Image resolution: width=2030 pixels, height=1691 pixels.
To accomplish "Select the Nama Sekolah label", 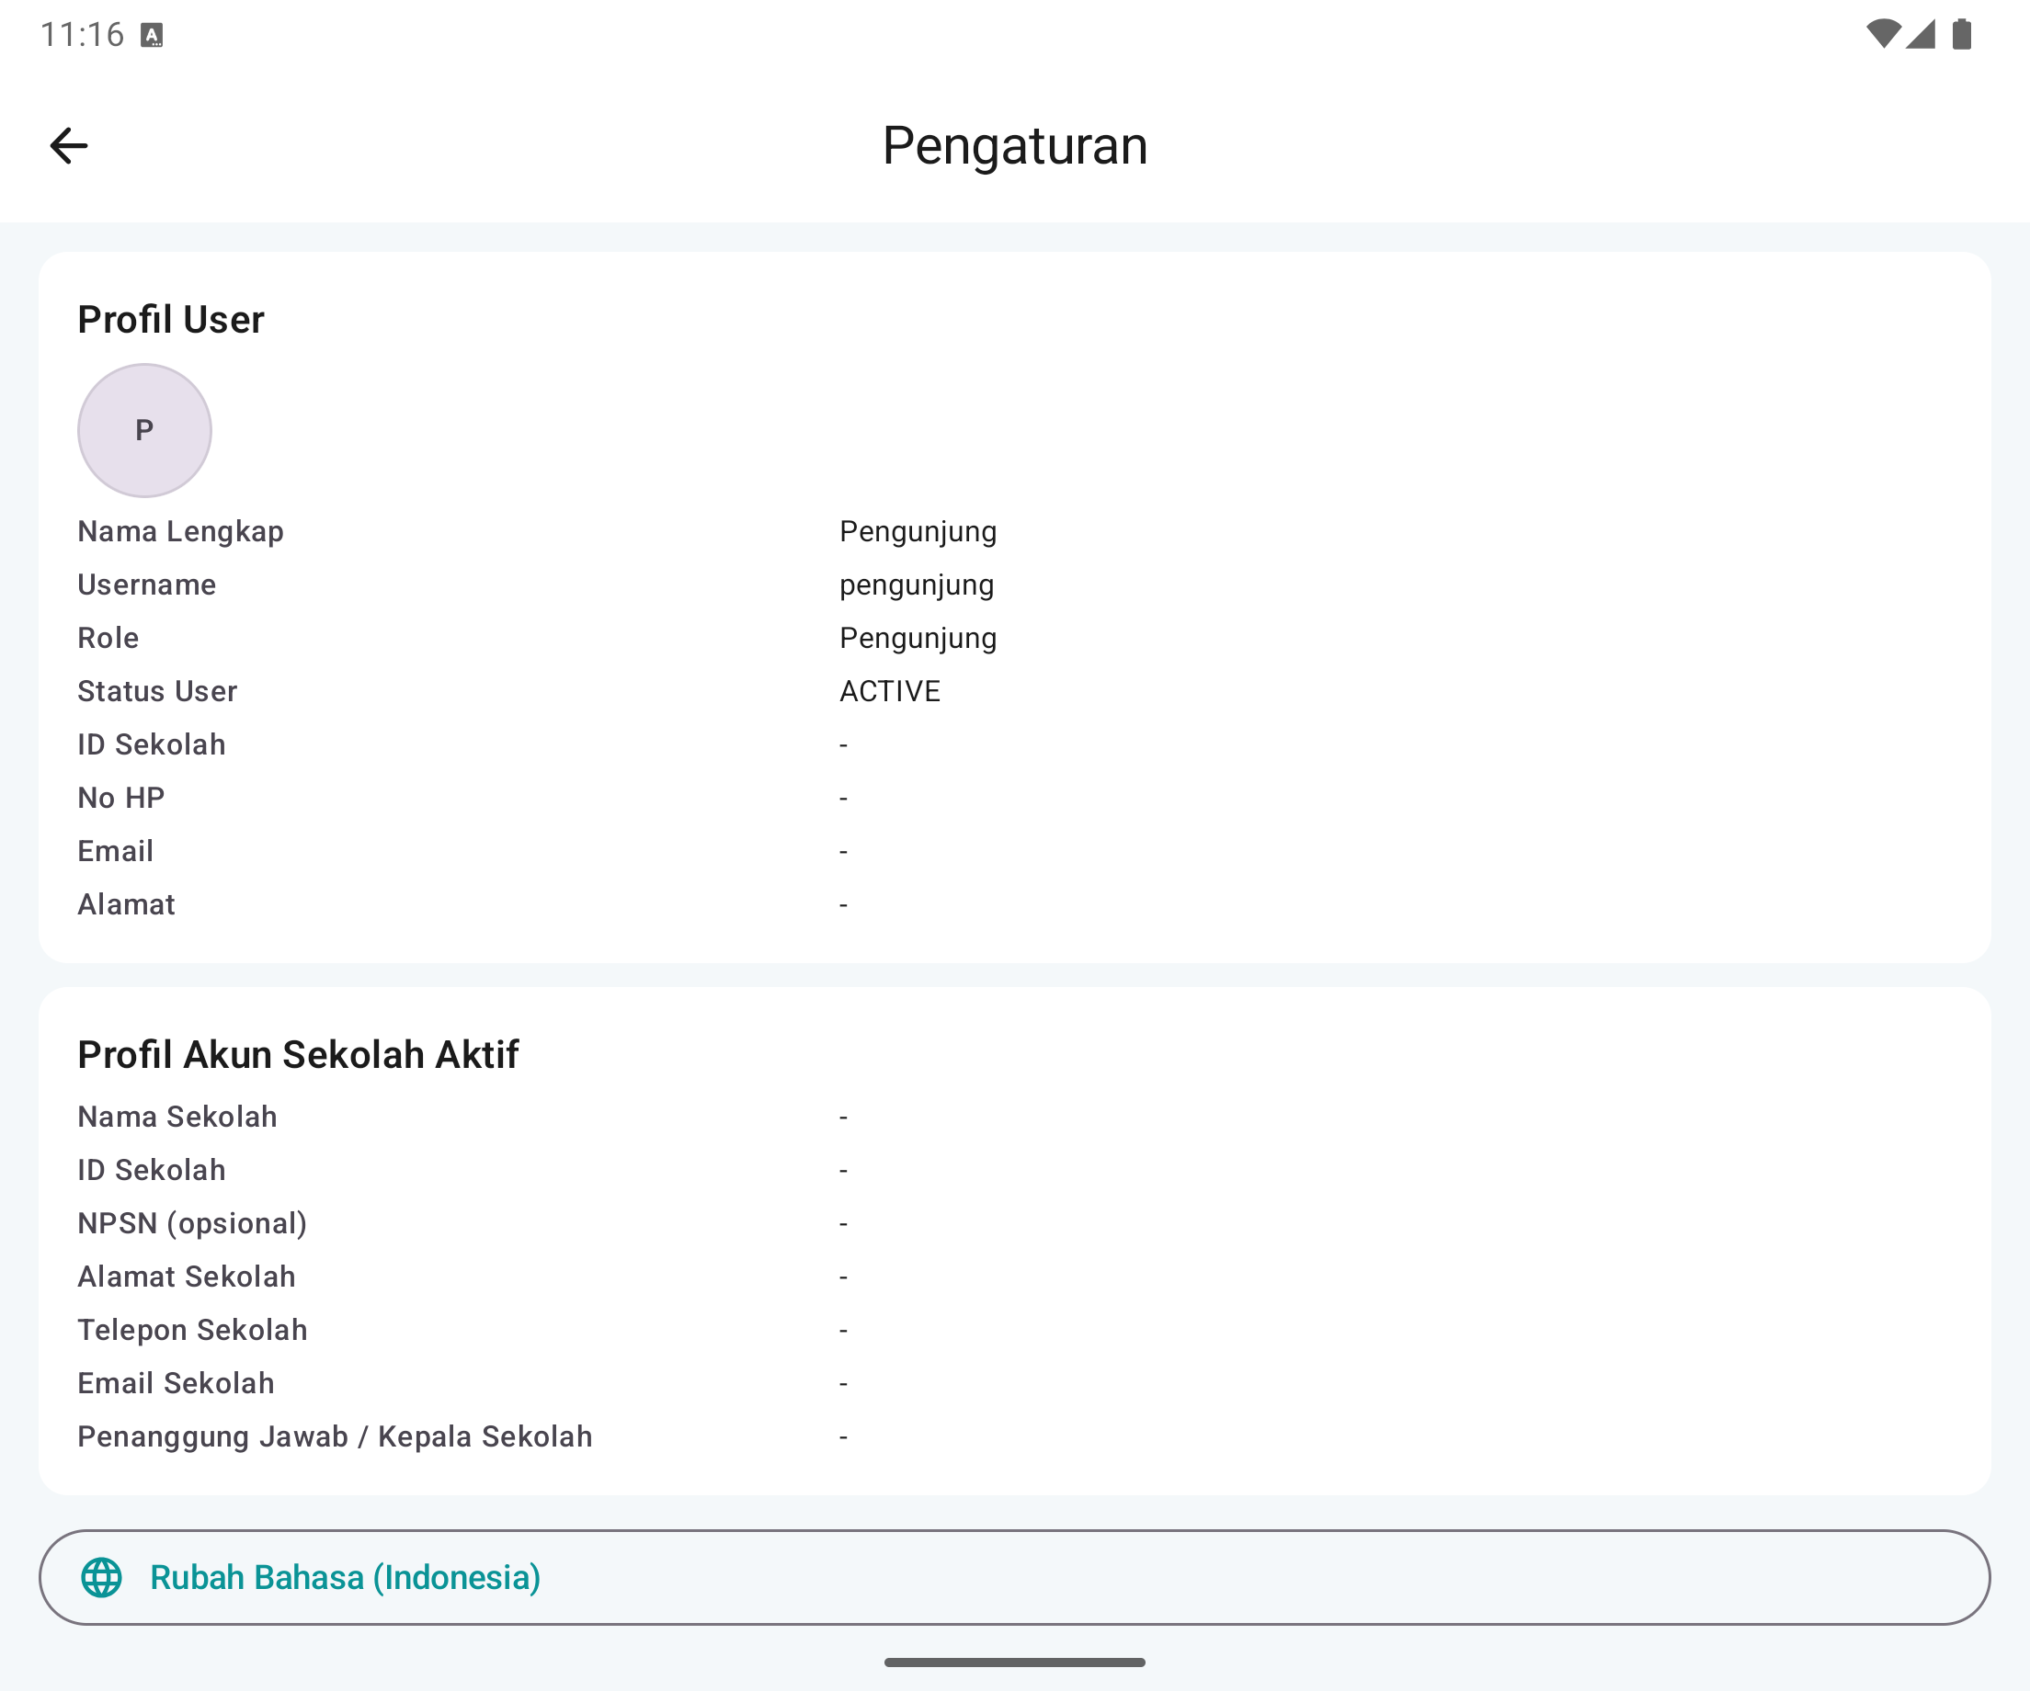I will [177, 1117].
